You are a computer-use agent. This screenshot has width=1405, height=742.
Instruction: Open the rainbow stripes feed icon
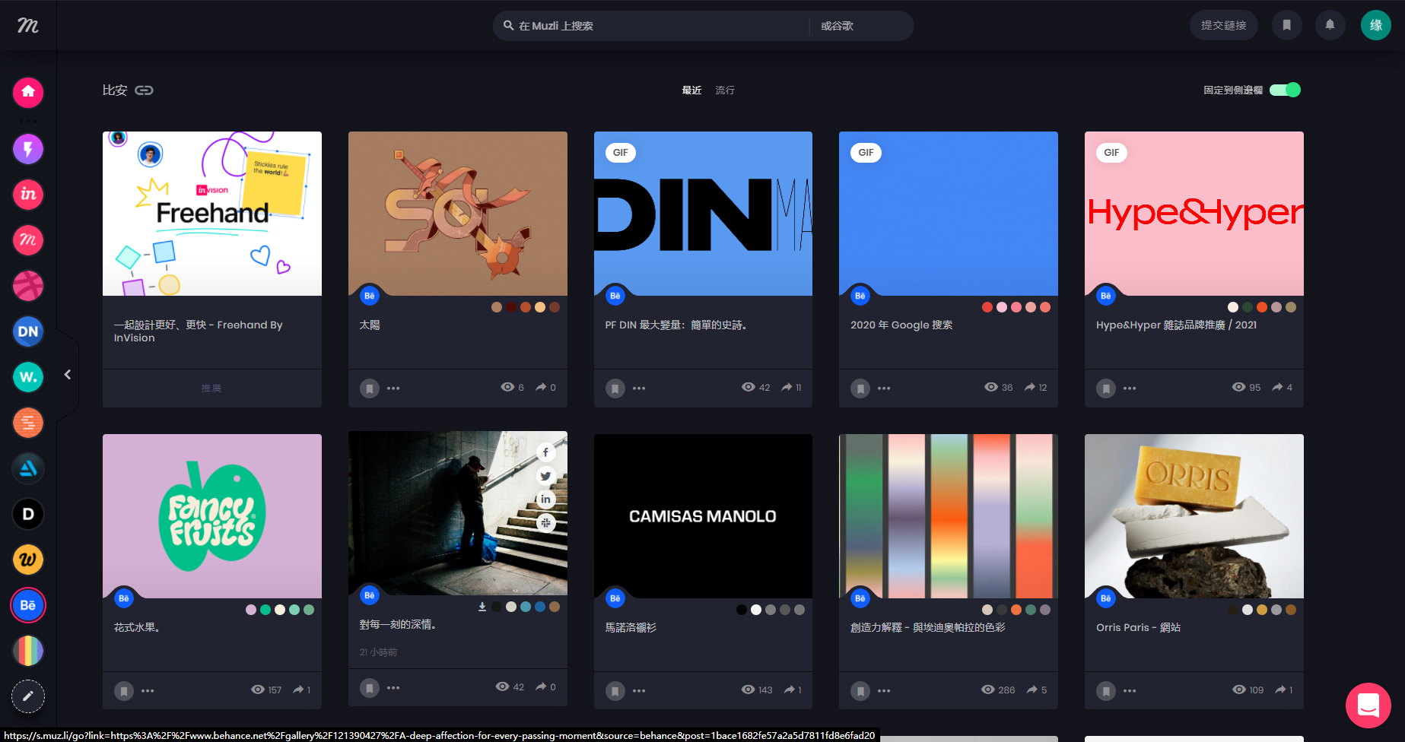coord(28,651)
